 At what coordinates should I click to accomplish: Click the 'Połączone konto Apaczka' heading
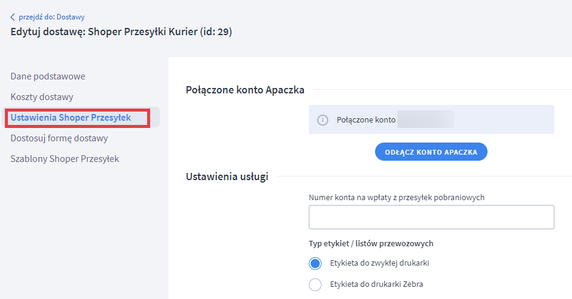245,90
